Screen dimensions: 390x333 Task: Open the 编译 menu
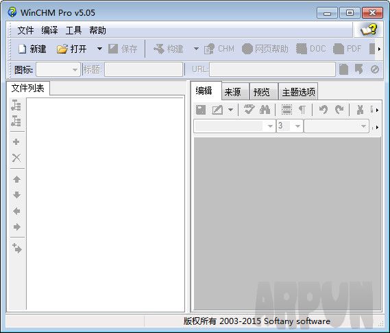(x=49, y=30)
